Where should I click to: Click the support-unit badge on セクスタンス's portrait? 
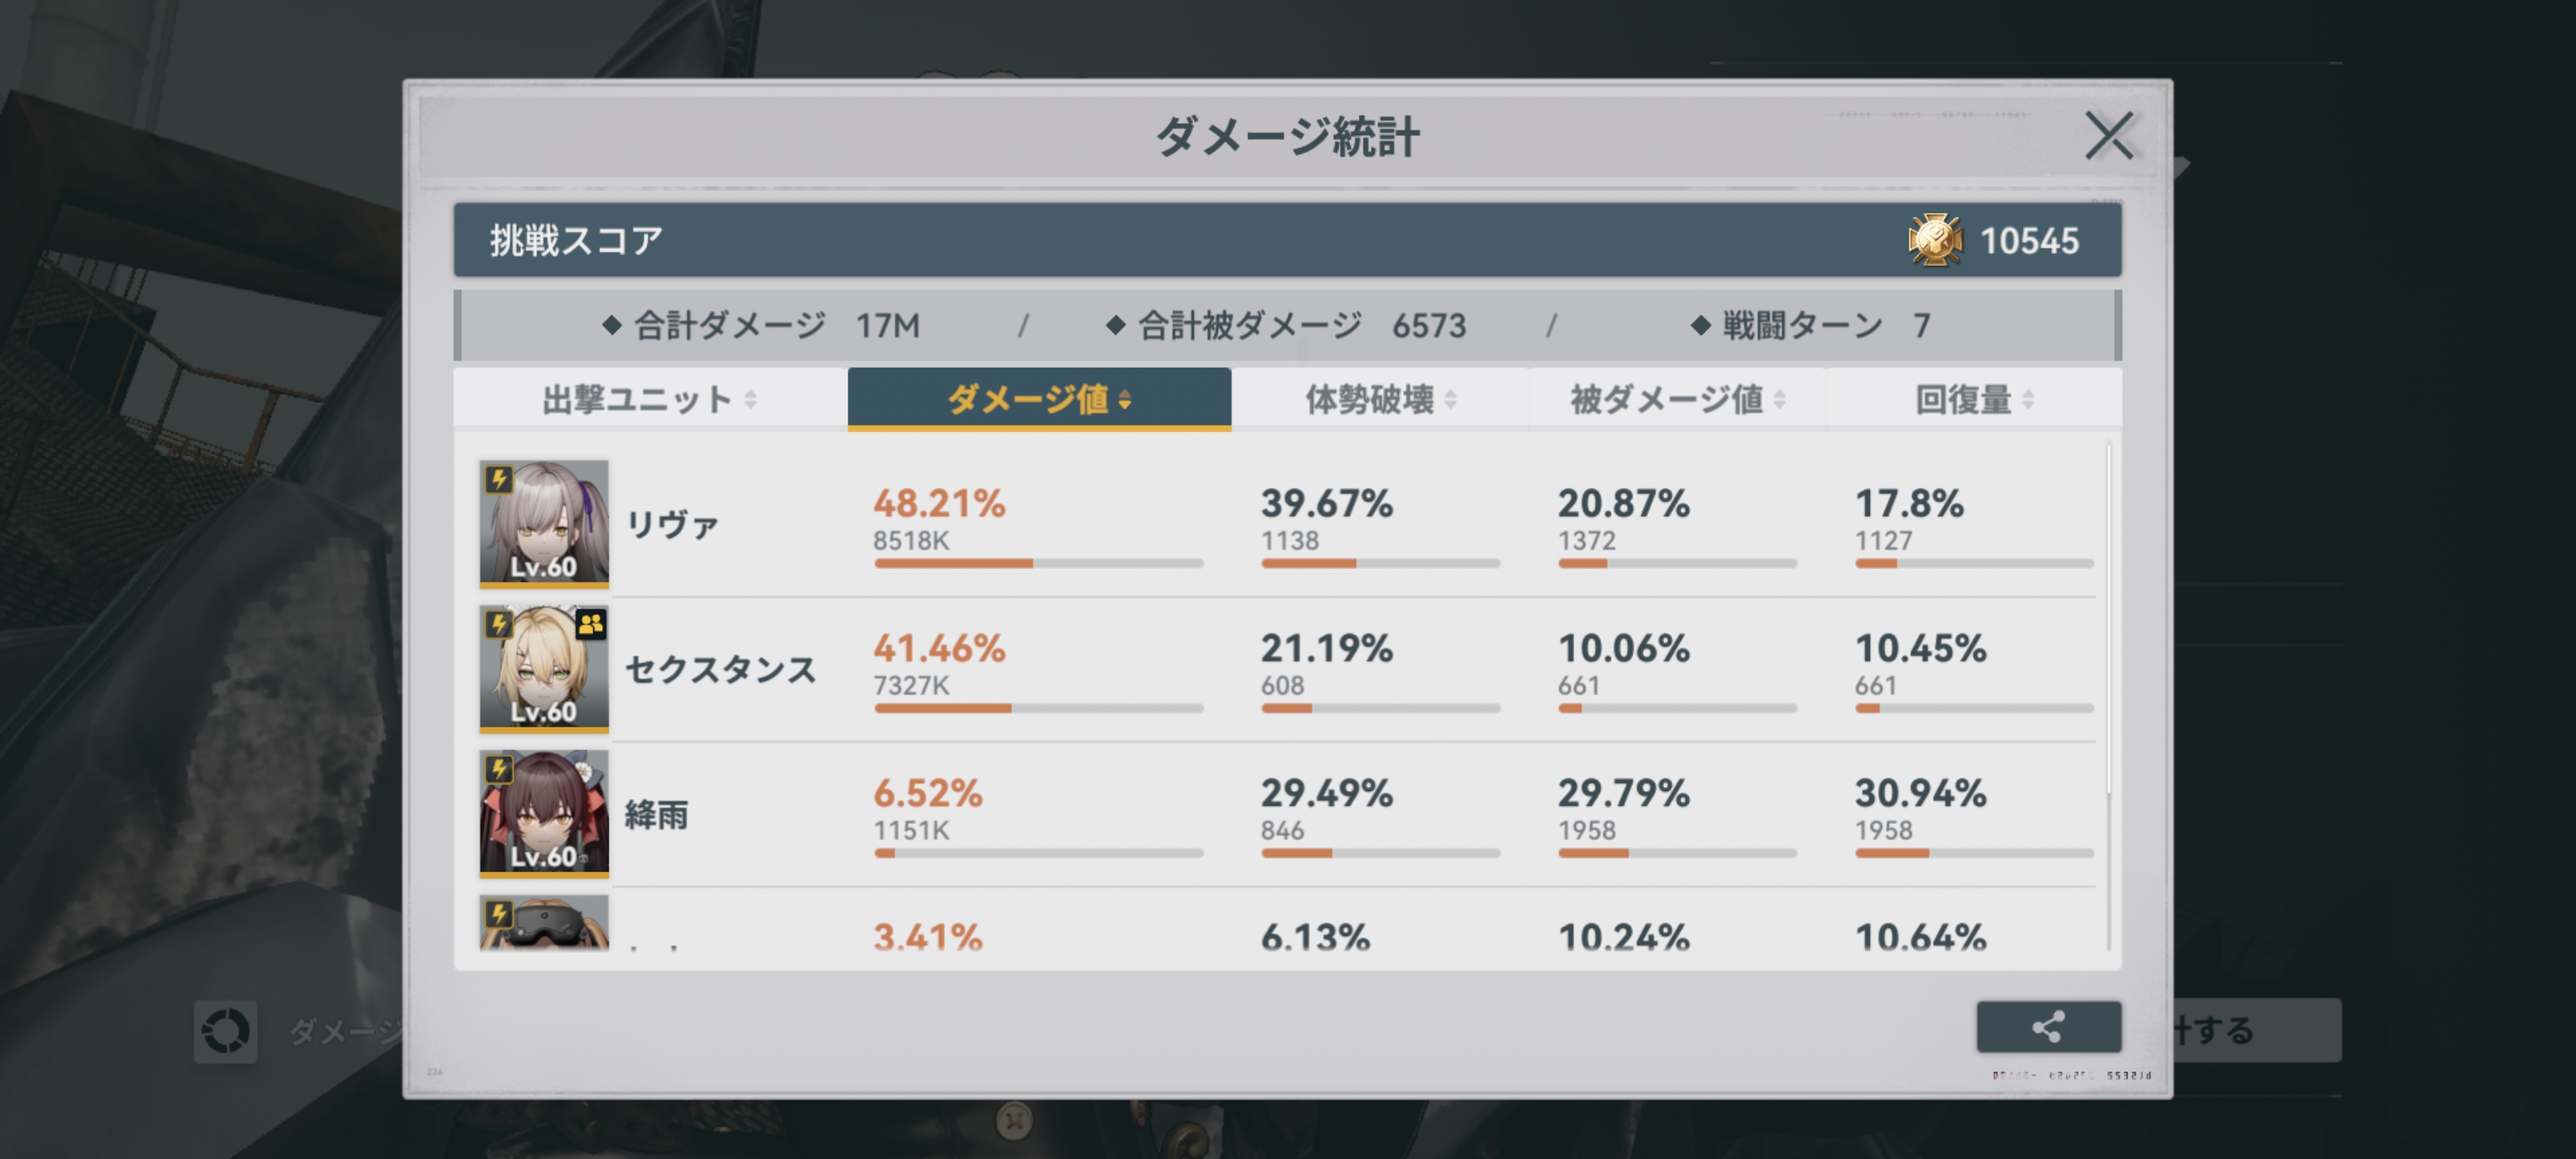pos(590,625)
